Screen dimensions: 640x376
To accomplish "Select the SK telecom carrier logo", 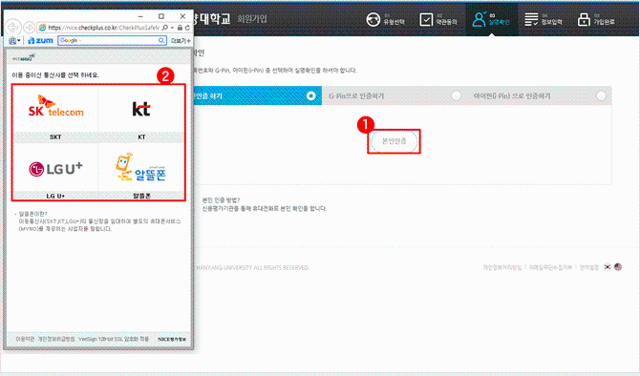I will 56,107.
